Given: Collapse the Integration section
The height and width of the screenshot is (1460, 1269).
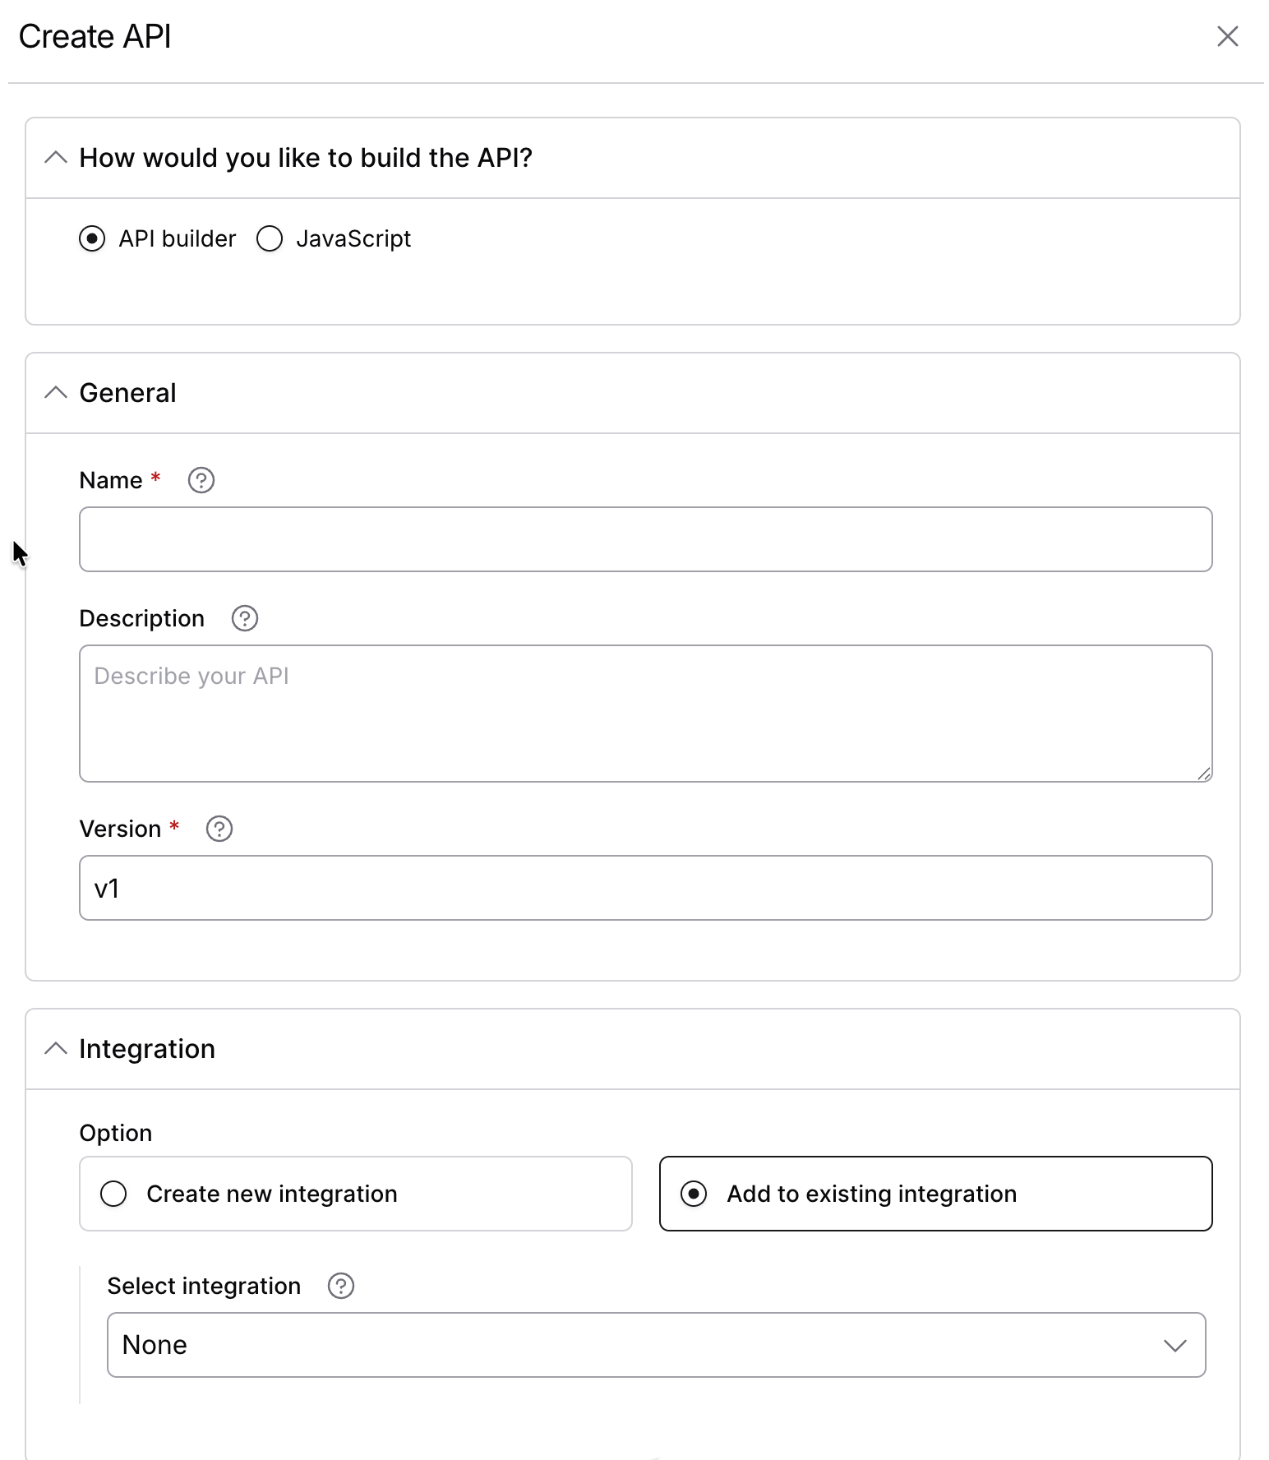Looking at the screenshot, I should pyautogui.click(x=55, y=1048).
